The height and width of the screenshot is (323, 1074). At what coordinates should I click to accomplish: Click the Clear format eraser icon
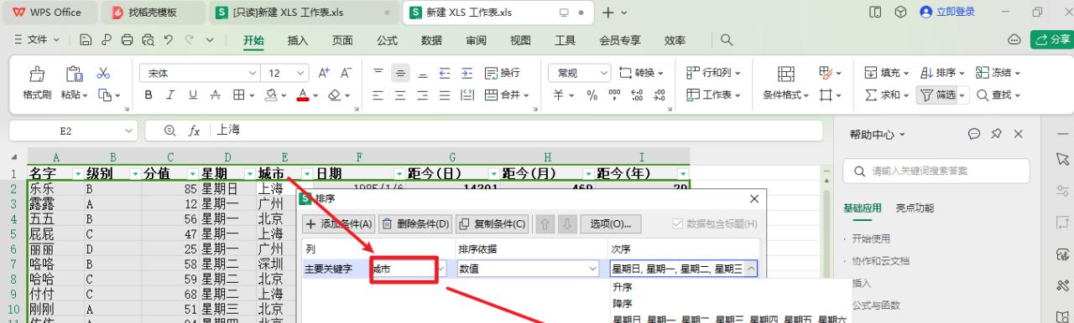(x=334, y=95)
